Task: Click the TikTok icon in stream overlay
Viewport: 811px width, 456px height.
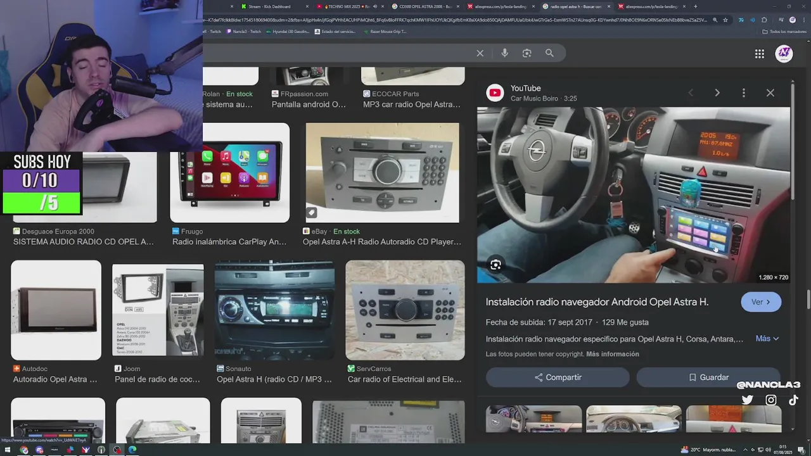Action: [793, 400]
